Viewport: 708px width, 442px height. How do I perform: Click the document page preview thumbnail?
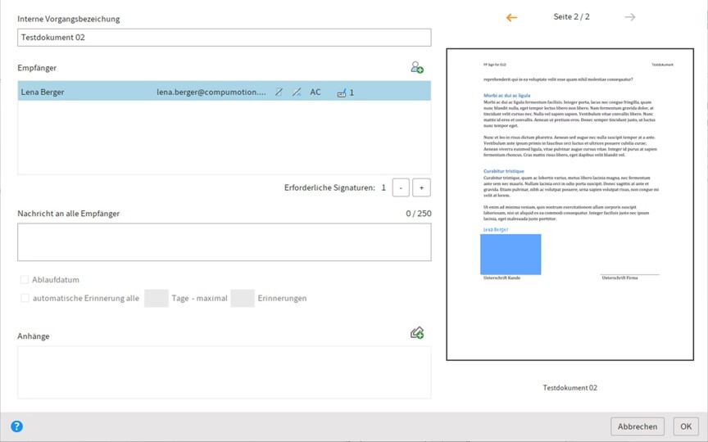[x=570, y=205]
